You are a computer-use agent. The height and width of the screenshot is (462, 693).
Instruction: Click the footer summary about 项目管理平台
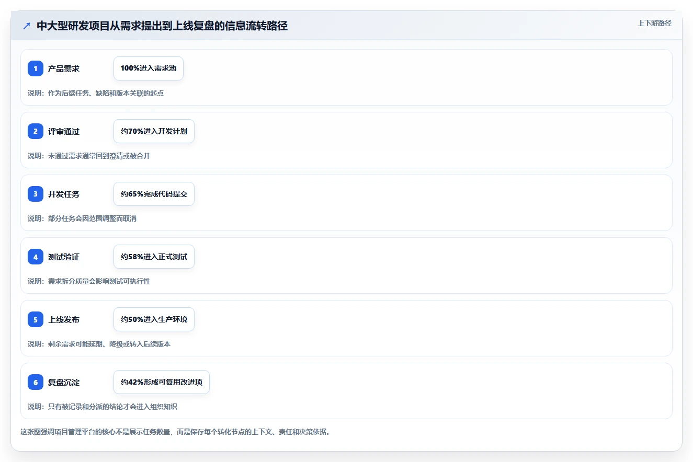tap(175, 432)
